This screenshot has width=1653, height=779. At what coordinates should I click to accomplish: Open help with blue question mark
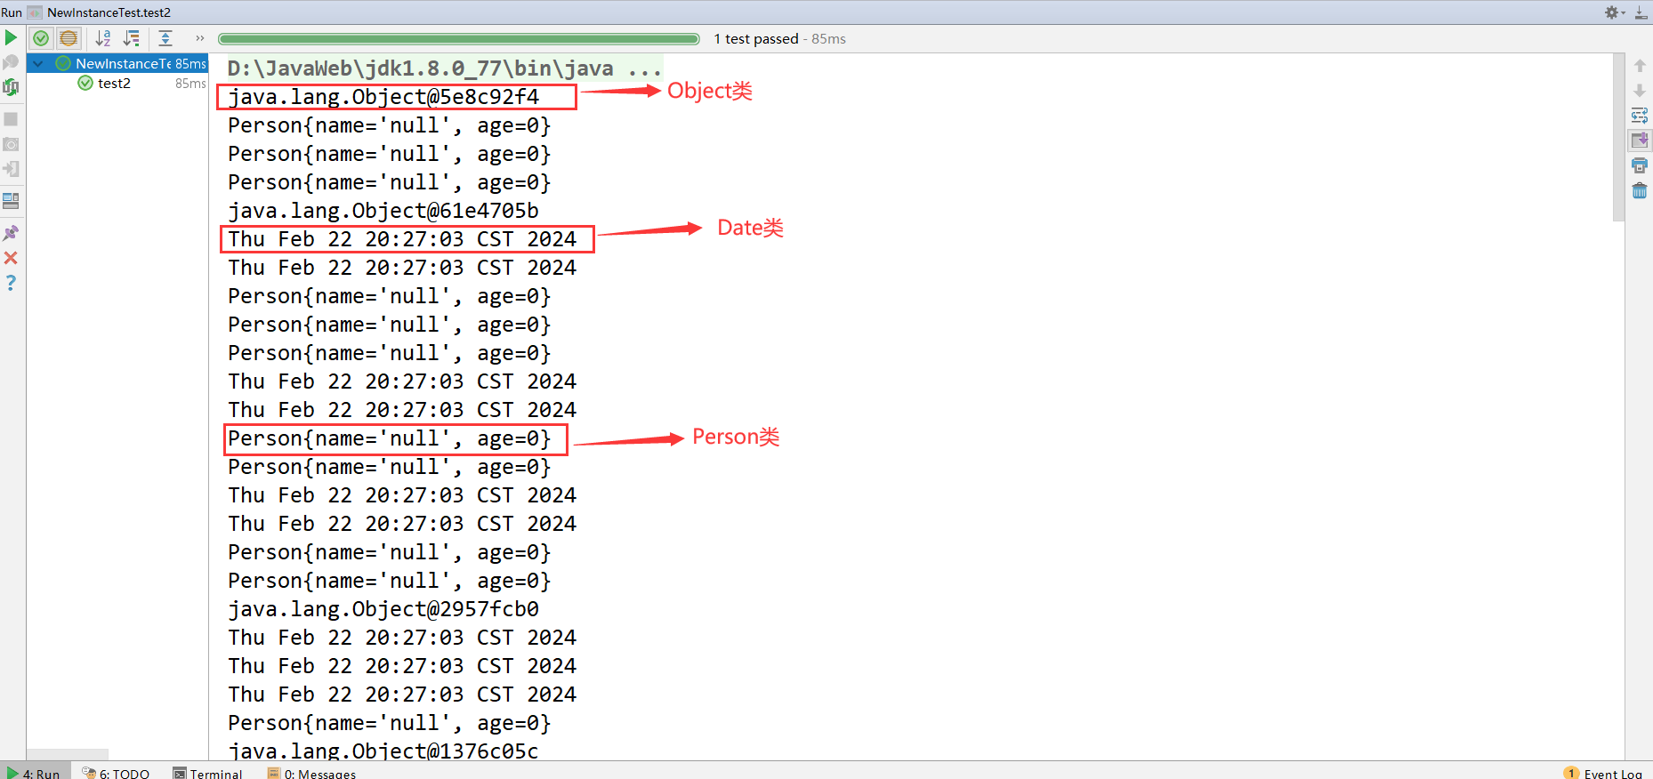pos(11,283)
